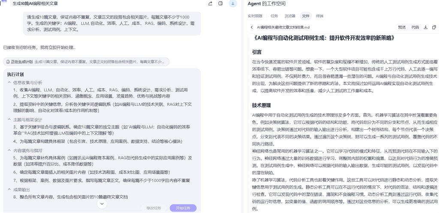Click the BETA logo badge
The height and width of the screenshot is (213, 439).
(x=4, y=1)
